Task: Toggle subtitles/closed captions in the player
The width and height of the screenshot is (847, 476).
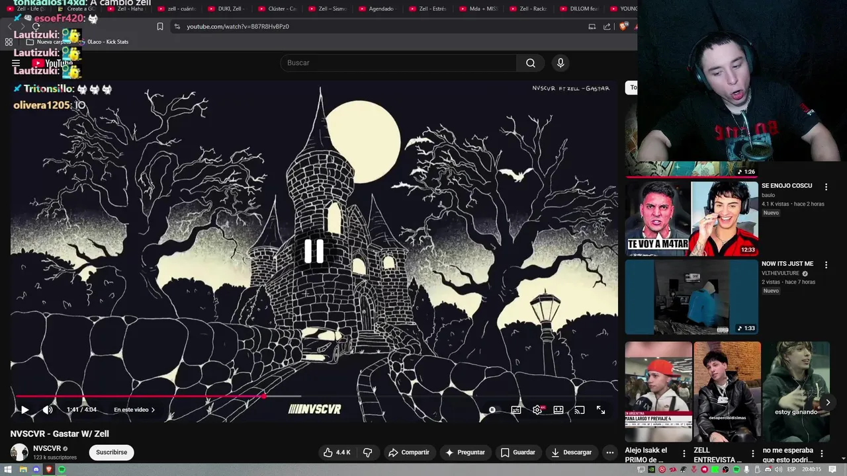Action: tap(516, 410)
